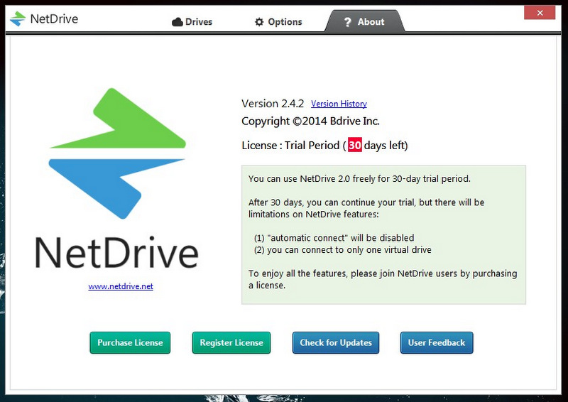Click the 30-day trial period sentence
Image resolution: width=568 pixels, height=402 pixels.
pyautogui.click(x=359, y=179)
